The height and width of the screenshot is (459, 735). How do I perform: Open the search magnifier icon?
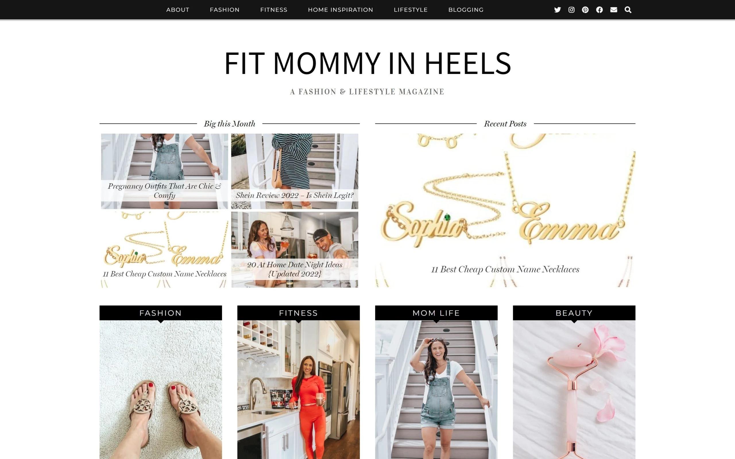point(628,10)
